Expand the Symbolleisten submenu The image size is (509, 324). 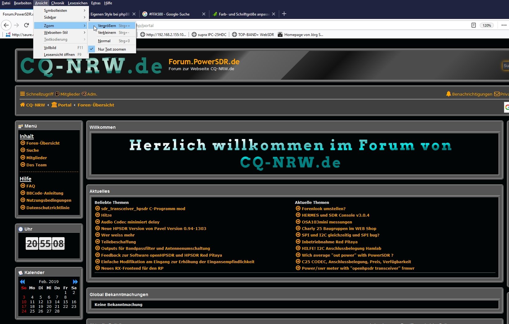pos(61,10)
